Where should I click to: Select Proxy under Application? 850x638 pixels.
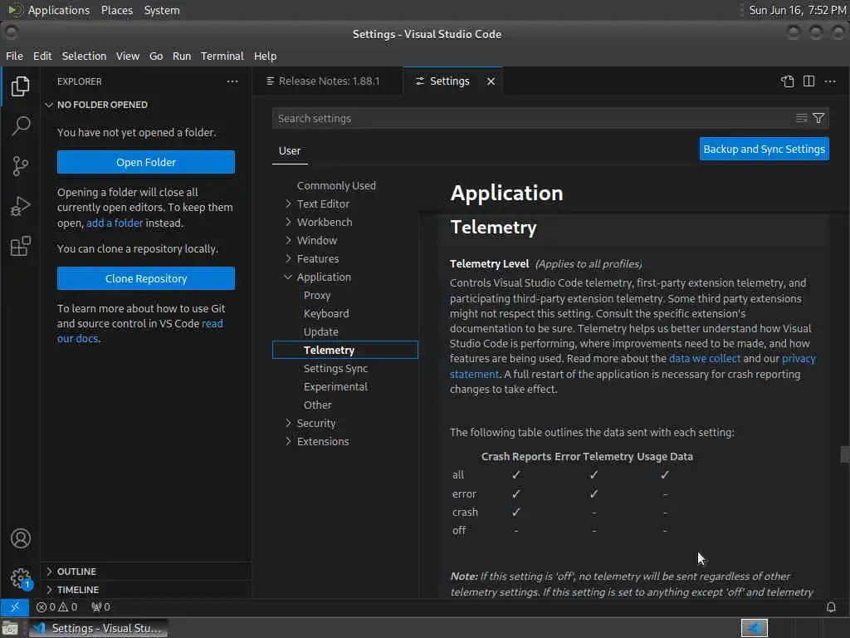pyautogui.click(x=317, y=296)
